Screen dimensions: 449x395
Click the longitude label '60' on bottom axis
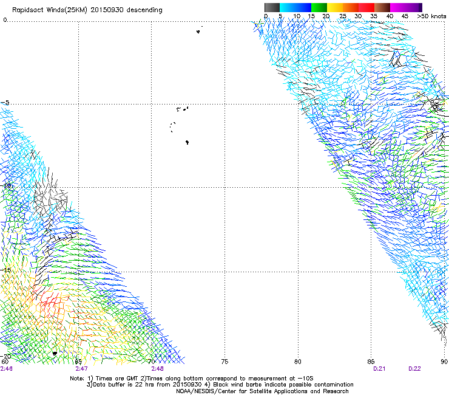point(5,362)
